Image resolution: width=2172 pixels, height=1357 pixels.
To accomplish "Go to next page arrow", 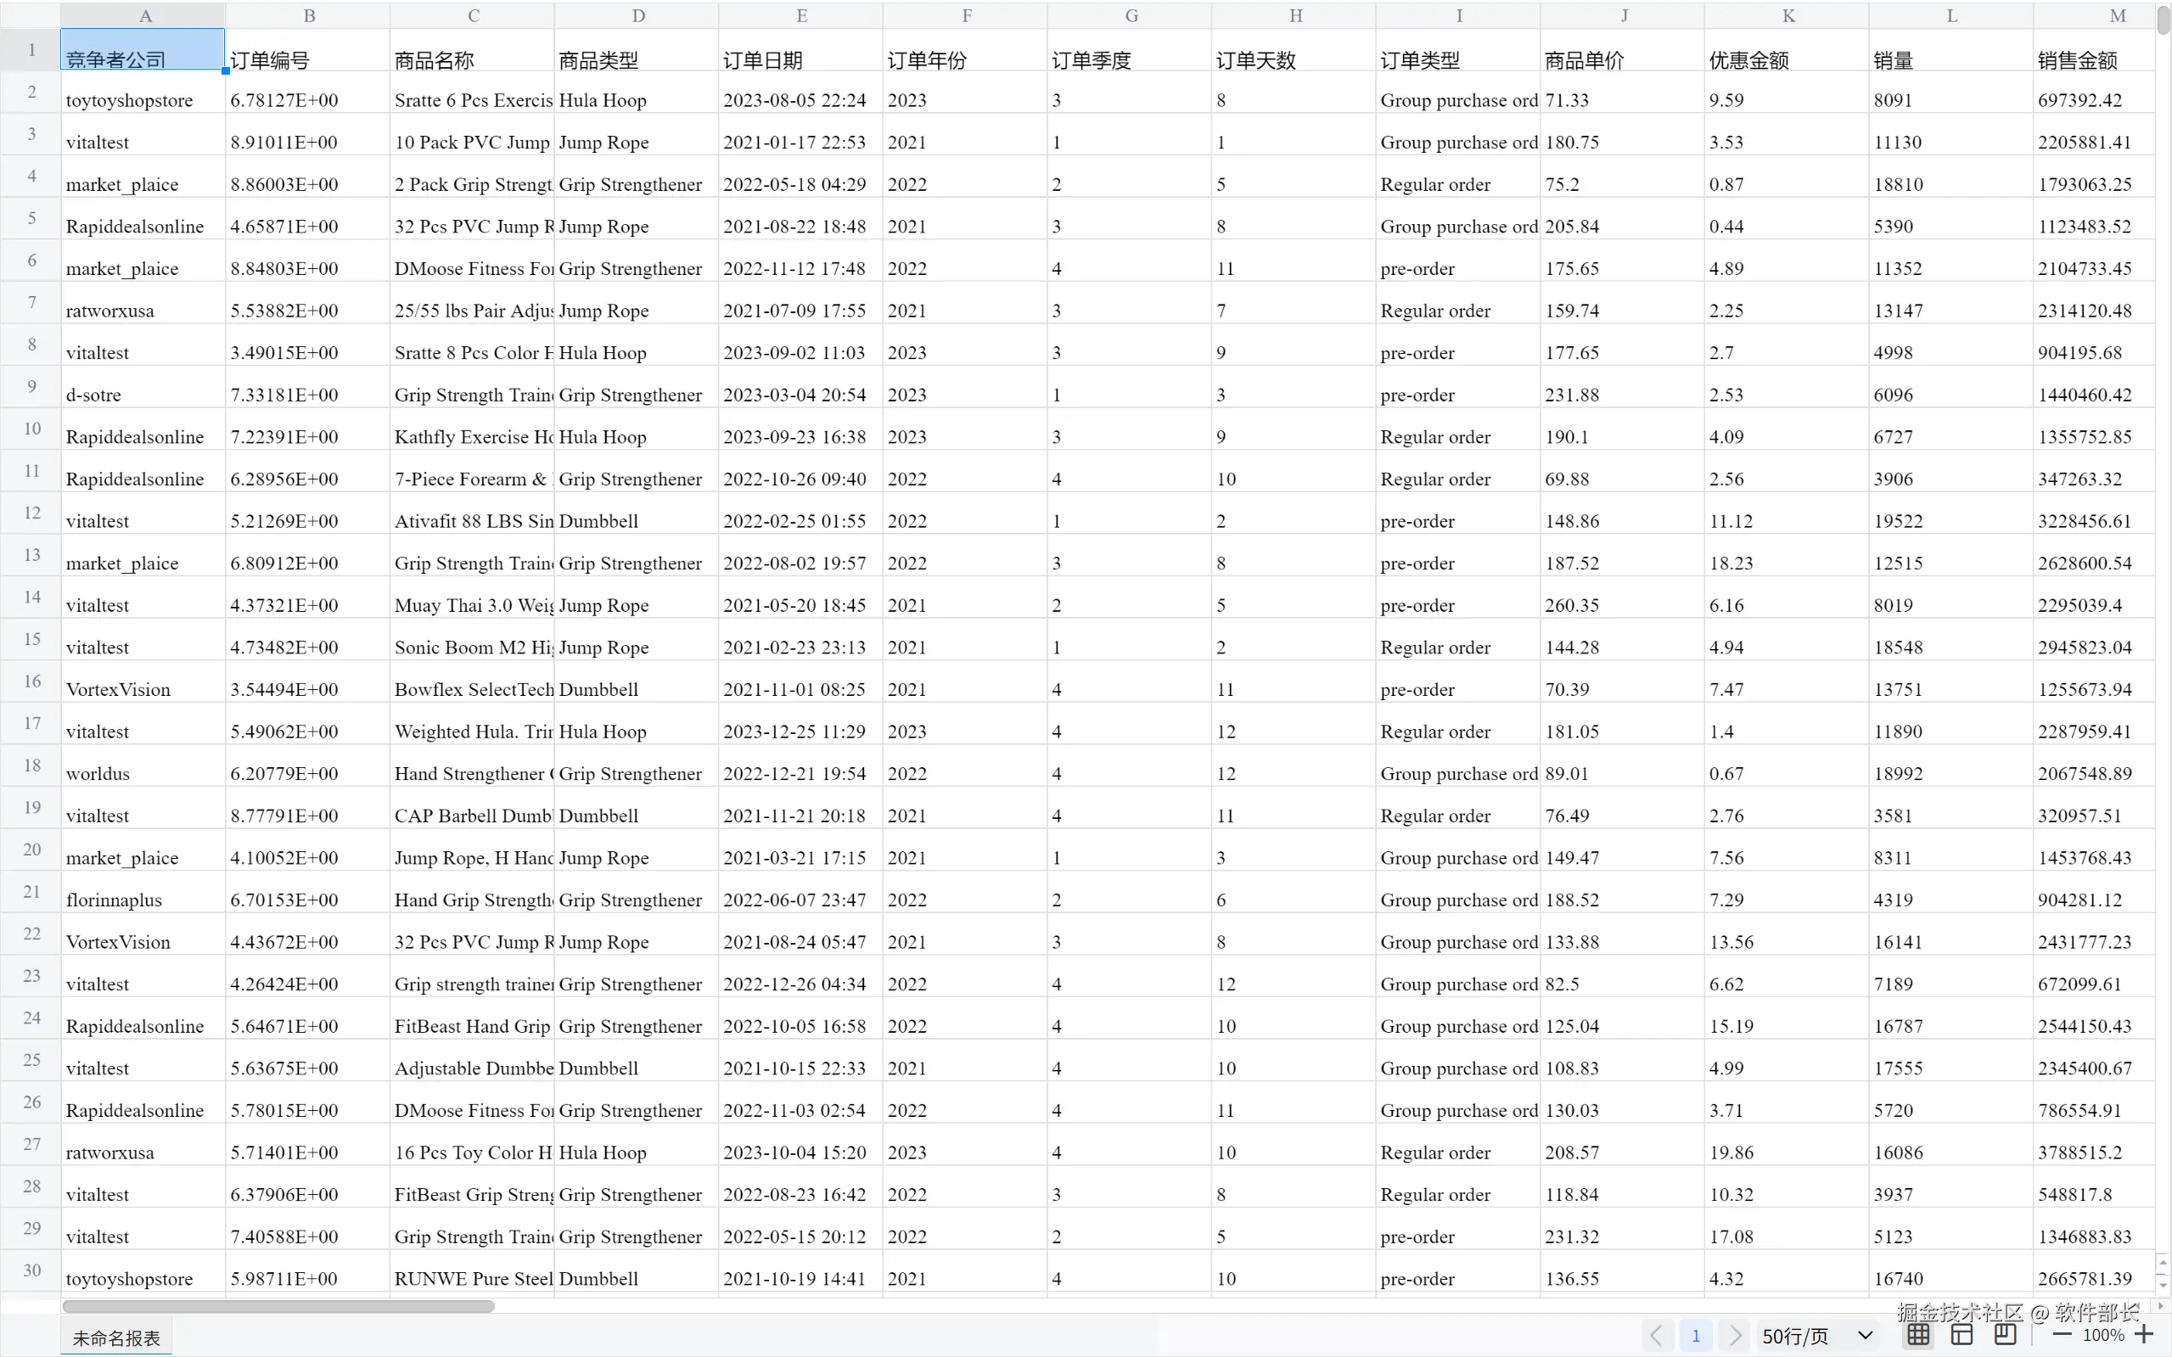I will tap(1735, 1336).
